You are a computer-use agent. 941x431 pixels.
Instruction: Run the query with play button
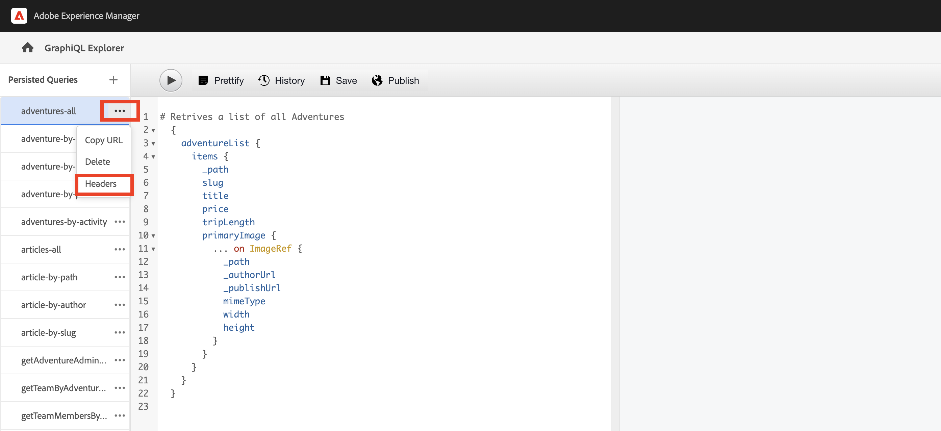tap(171, 80)
